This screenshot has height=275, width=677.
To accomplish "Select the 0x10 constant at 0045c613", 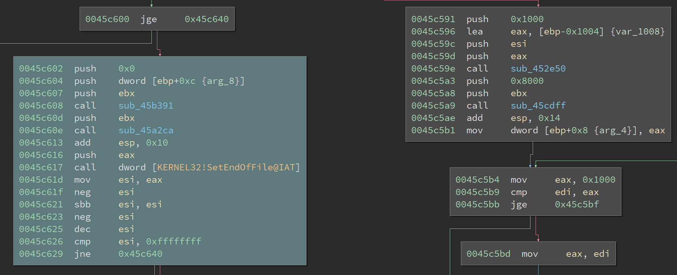I will point(157,143).
